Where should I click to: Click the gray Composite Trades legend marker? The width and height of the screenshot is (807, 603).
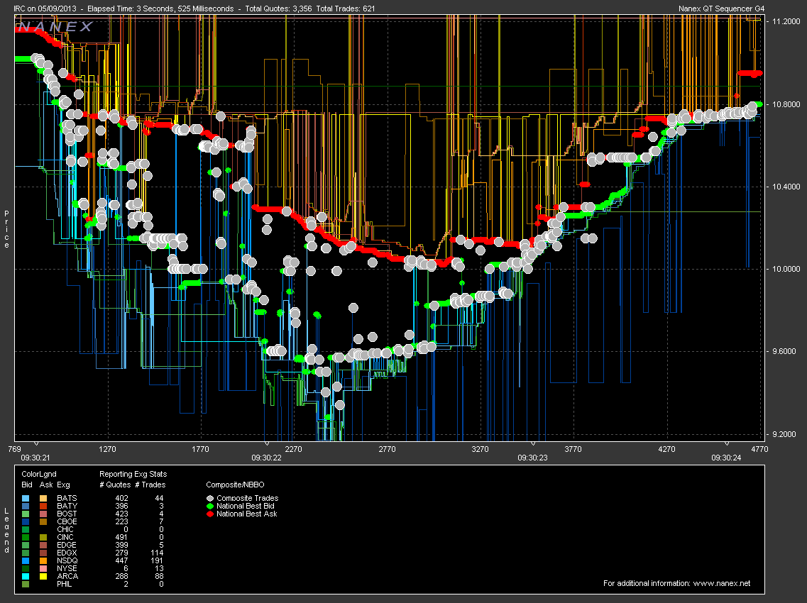pos(210,498)
